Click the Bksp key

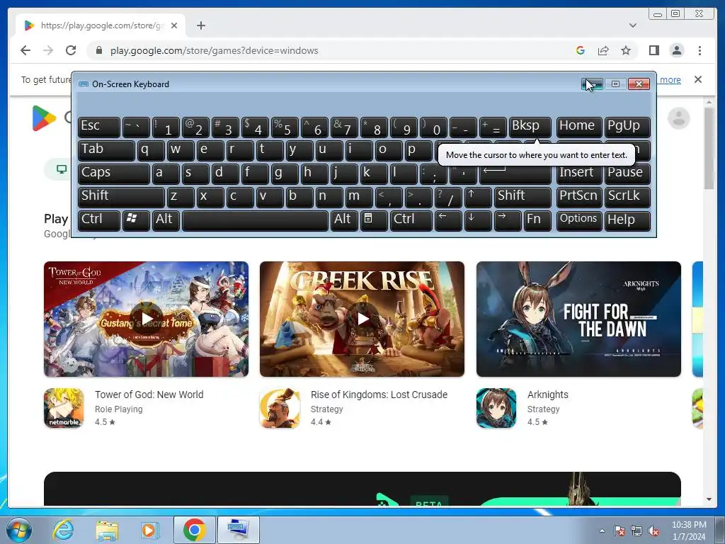pyautogui.click(x=530, y=127)
